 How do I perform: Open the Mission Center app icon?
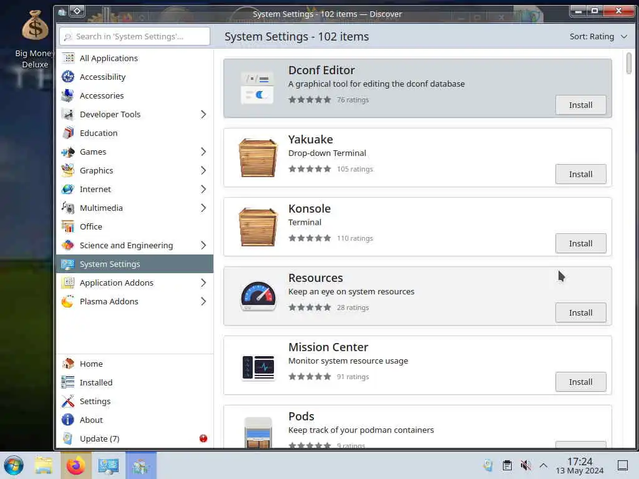(258, 367)
